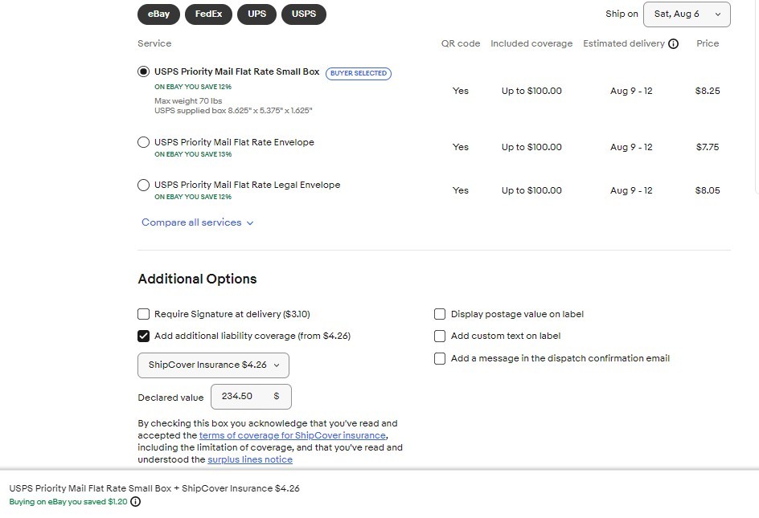Filter services by FedEx carrier pill
Image resolution: width=759 pixels, height=518 pixels.
coord(208,14)
